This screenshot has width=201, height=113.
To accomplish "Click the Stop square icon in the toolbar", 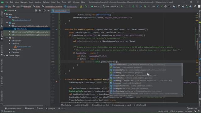I will coord(149,6).
